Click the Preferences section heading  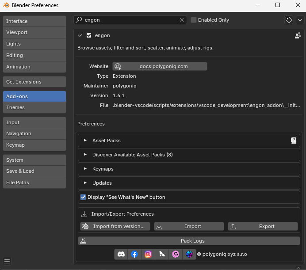[91, 124]
